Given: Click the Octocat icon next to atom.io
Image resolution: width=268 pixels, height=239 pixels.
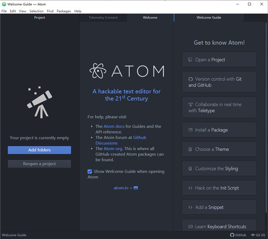Looking at the screenshot, I should coord(136,188).
